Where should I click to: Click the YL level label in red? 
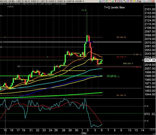point(137,67)
